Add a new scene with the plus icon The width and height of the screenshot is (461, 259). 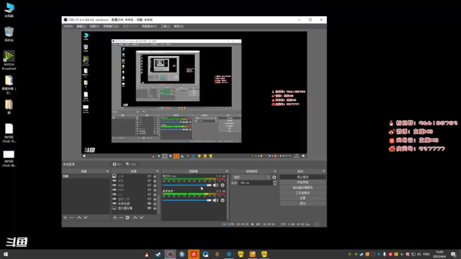[x=65, y=218]
